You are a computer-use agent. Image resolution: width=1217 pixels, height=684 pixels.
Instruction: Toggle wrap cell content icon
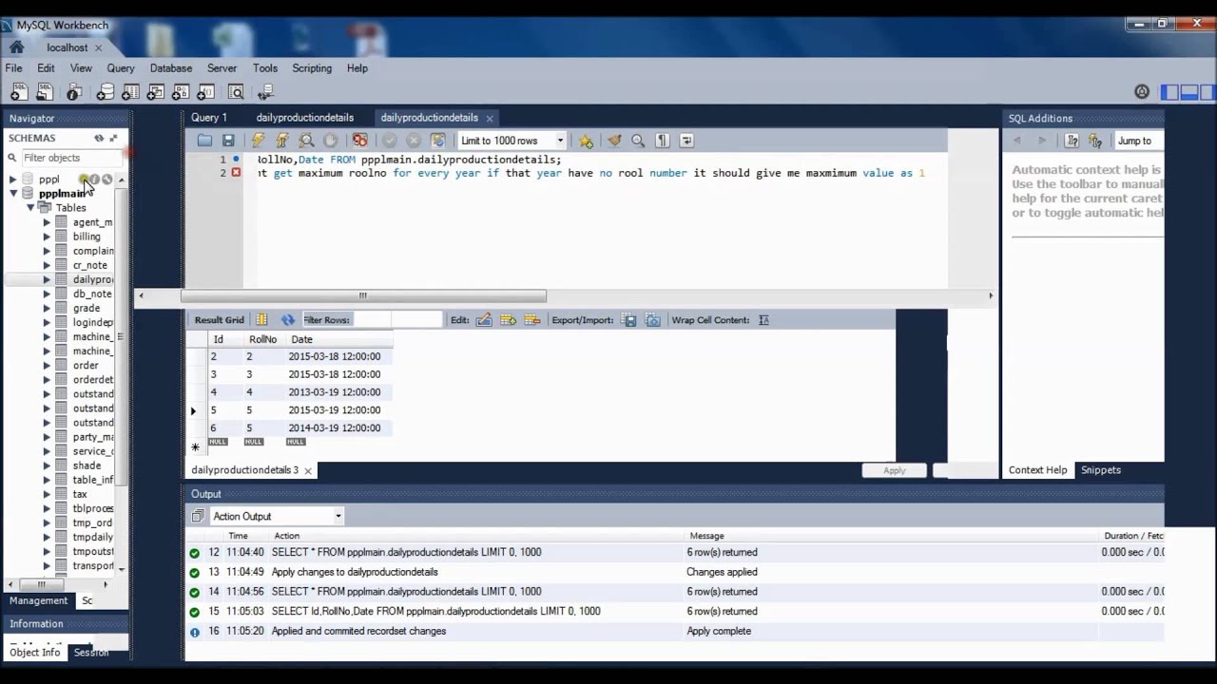(x=763, y=320)
